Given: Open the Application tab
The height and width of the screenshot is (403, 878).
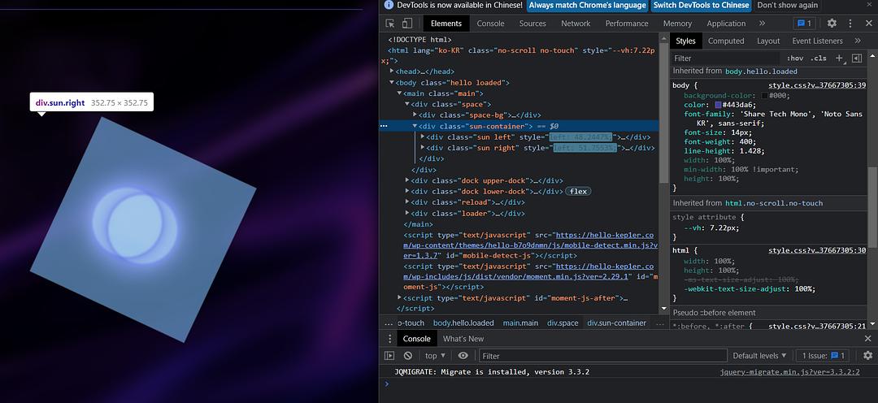Looking at the screenshot, I should pos(726,24).
